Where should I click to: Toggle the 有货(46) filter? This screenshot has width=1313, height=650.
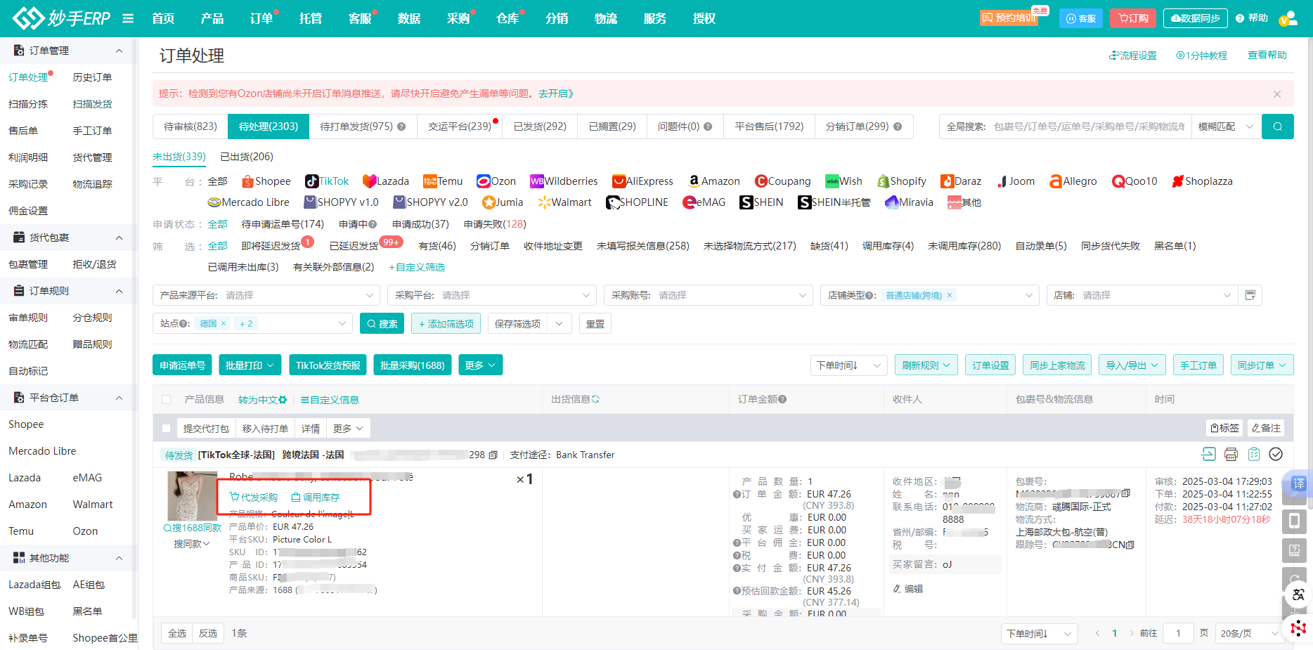coord(437,246)
